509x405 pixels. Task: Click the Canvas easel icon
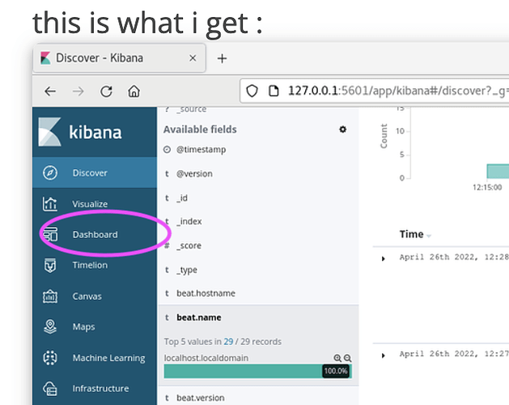pyautogui.click(x=50, y=296)
